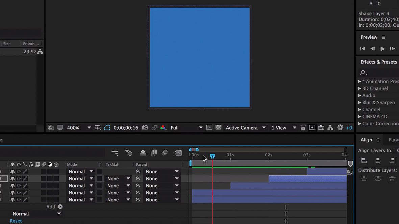Image resolution: width=399 pixels, height=224 pixels.
Task: Take a snapshot of the composition
Action: point(145,128)
